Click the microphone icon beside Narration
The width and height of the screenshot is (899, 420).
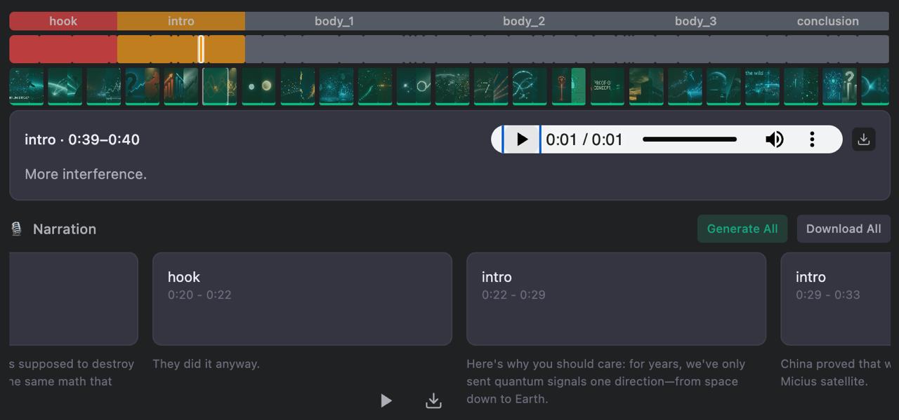click(17, 229)
